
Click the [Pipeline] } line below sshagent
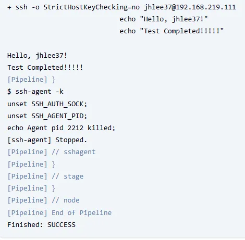31,165
